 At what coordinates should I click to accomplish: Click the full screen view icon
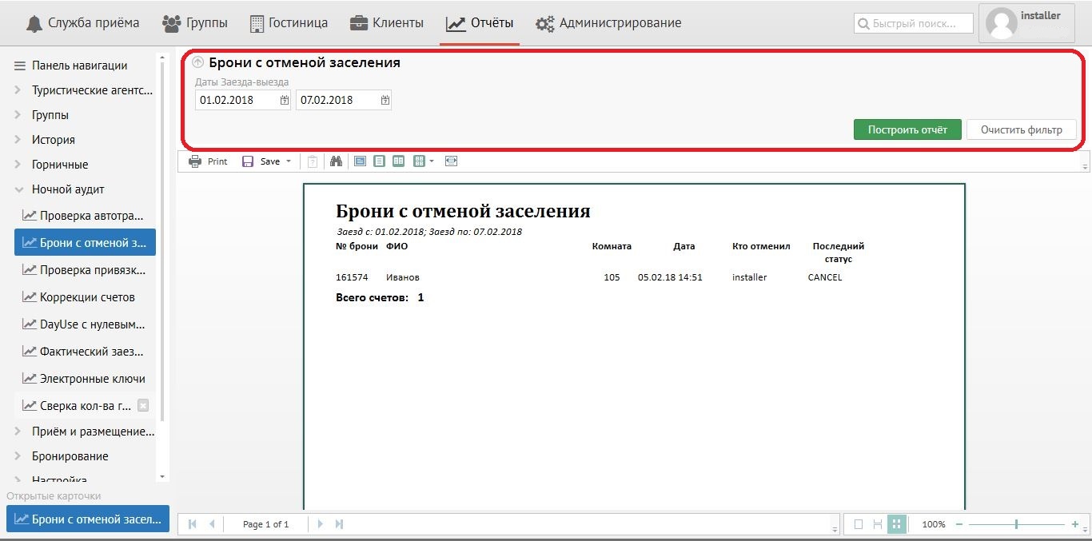[x=452, y=161]
